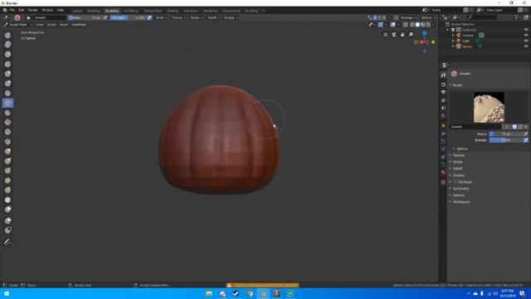Adjust the header Radius slider
This screenshot has width=531, height=299.
point(85,17)
